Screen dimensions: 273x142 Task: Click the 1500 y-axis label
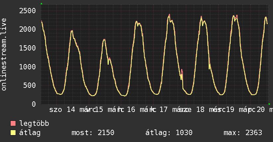27,48
